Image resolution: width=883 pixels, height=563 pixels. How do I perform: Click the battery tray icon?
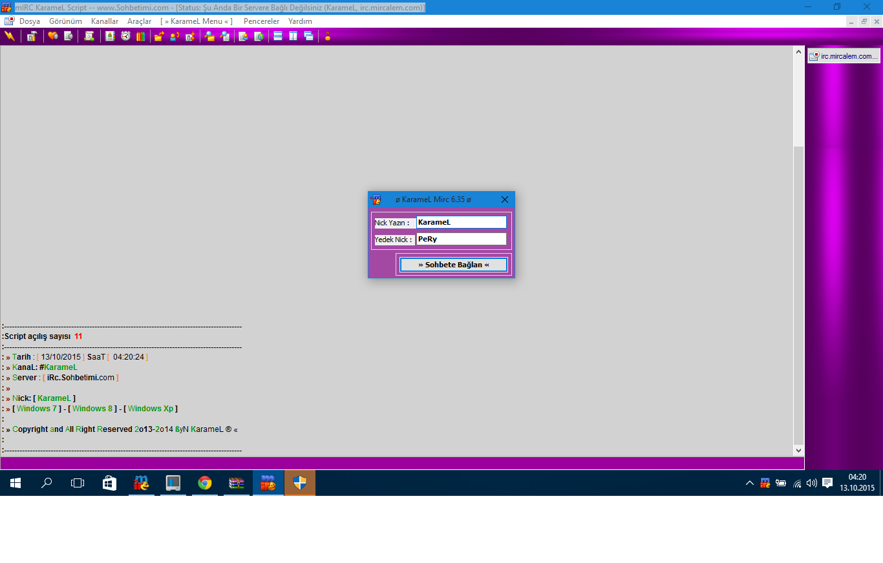tap(781, 483)
